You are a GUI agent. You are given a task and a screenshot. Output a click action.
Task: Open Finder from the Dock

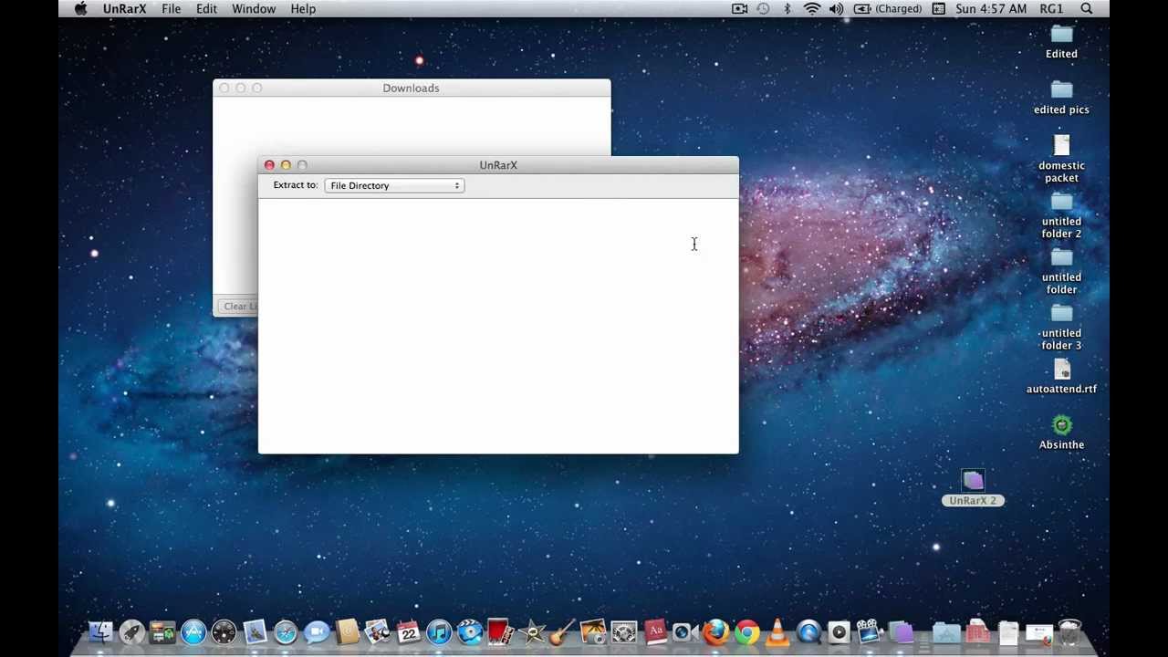tap(100, 631)
